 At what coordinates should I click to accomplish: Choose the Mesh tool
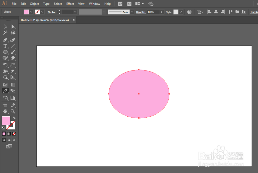point(5,84)
